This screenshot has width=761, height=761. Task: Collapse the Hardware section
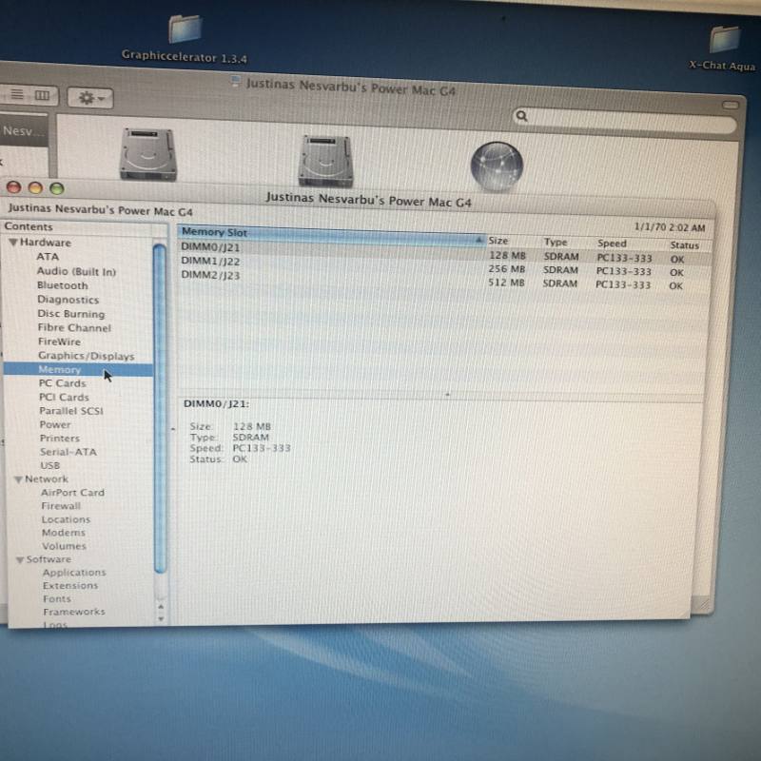[x=13, y=243]
